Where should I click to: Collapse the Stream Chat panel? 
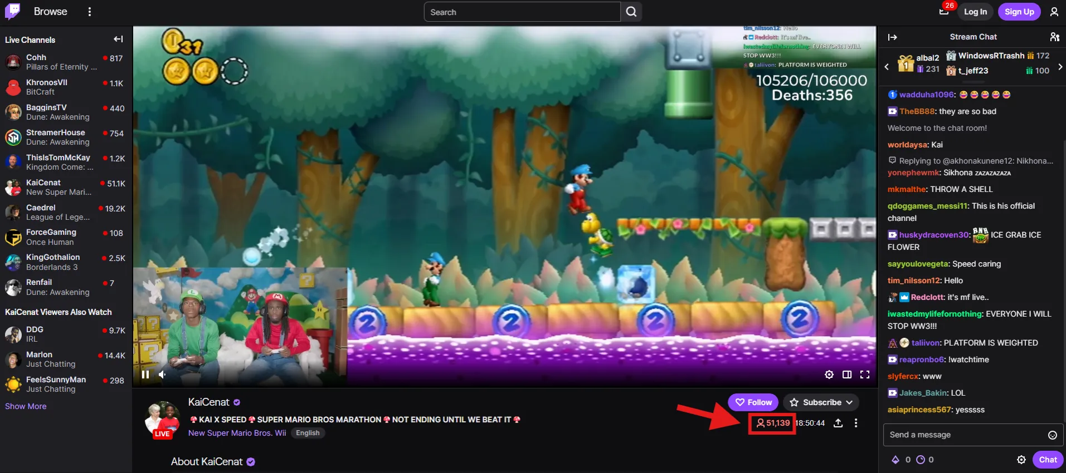coord(893,37)
